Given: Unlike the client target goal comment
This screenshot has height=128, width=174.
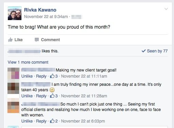Looking at the screenshot, I should [x=27, y=76].
